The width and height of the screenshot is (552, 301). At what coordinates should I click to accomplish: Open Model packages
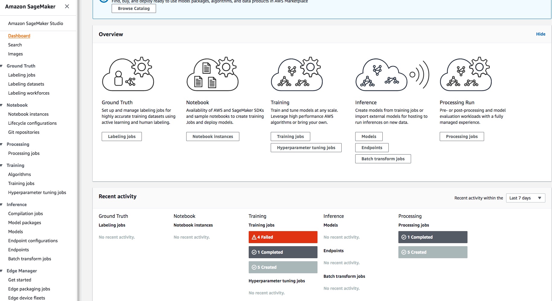pos(24,223)
